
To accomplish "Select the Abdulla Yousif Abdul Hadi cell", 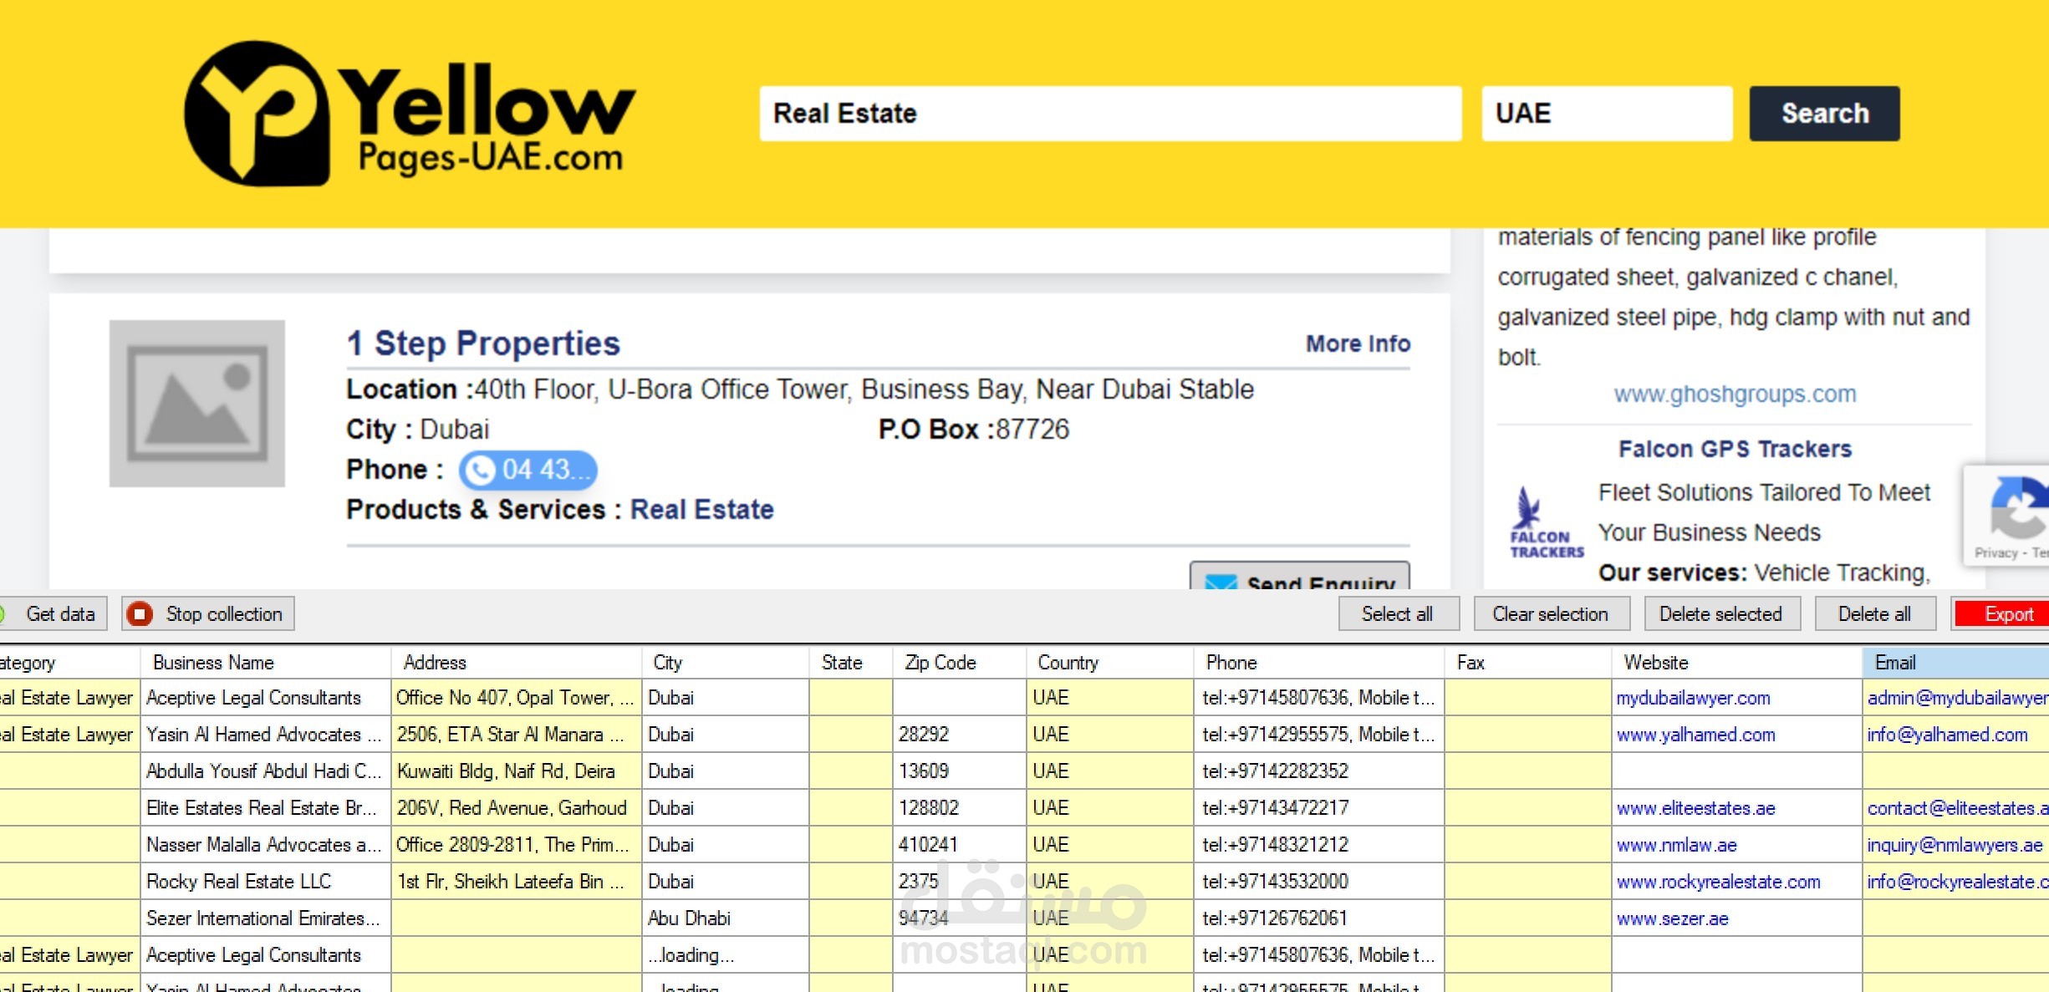I will click(x=266, y=771).
